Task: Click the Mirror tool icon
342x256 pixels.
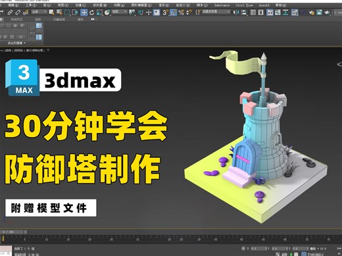Action: pyautogui.click(x=236, y=13)
